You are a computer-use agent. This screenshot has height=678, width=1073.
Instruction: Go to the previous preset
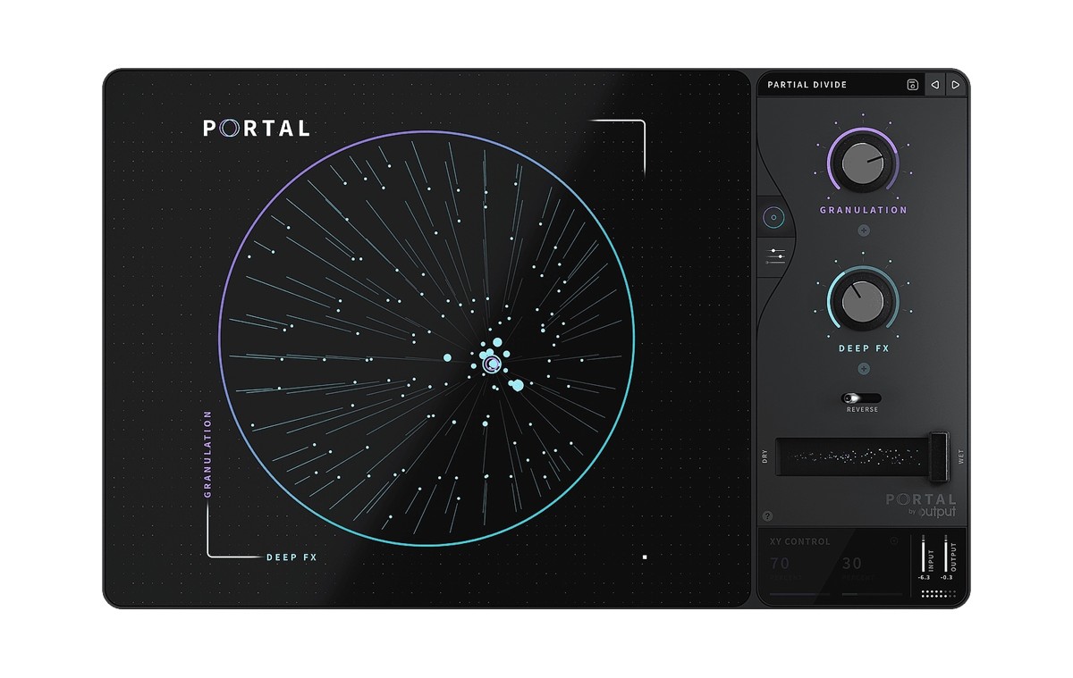tap(934, 85)
